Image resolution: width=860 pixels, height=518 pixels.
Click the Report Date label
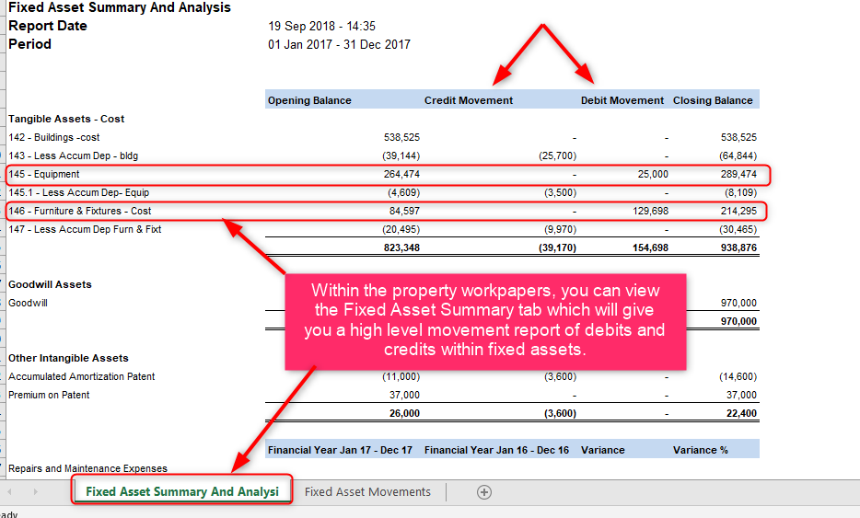tap(48, 26)
